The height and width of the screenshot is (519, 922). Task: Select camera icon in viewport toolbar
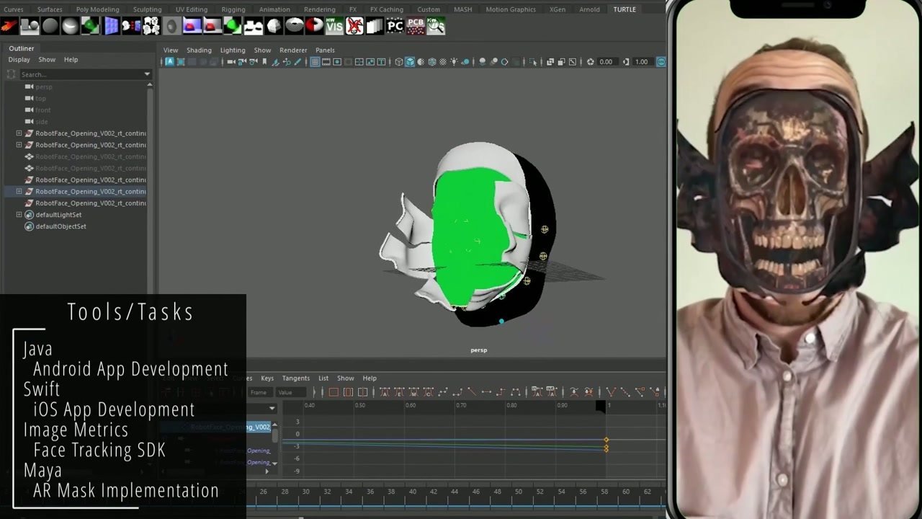point(230,62)
